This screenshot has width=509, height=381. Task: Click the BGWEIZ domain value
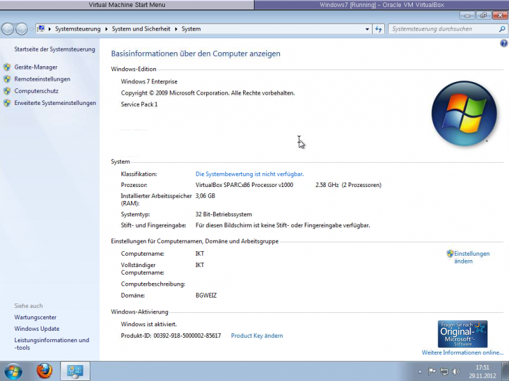(206, 296)
